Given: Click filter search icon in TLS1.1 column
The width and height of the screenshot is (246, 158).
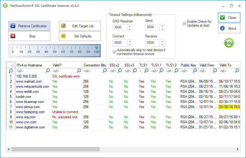Looking at the screenshot, I should [161, 71].
